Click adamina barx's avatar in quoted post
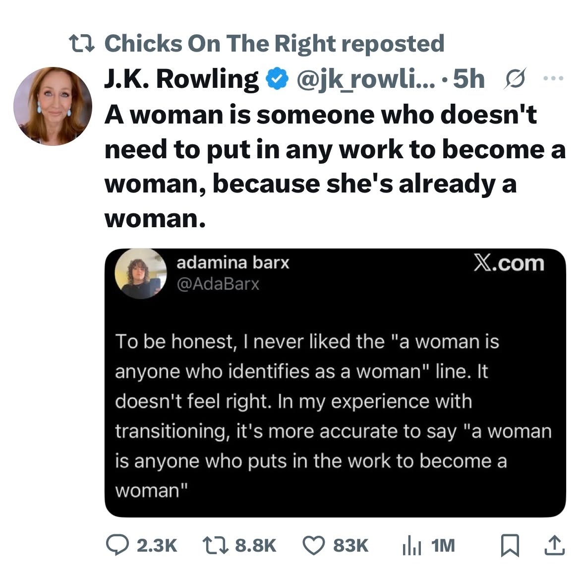The width and height of the screenshot is (580, 573). (x=141, y=273)
